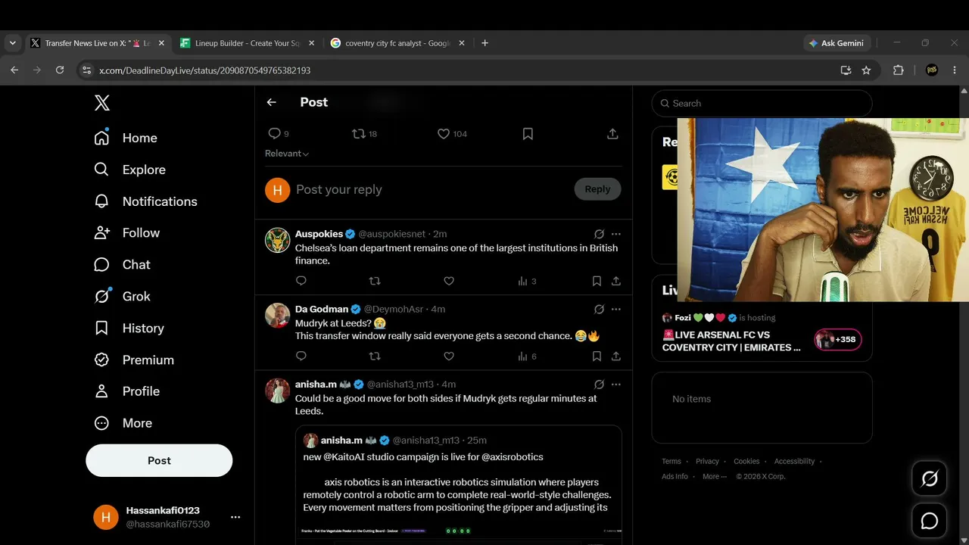Open Grok actions on anisha.m reply

pyautogui.click(x=599, y=384)
